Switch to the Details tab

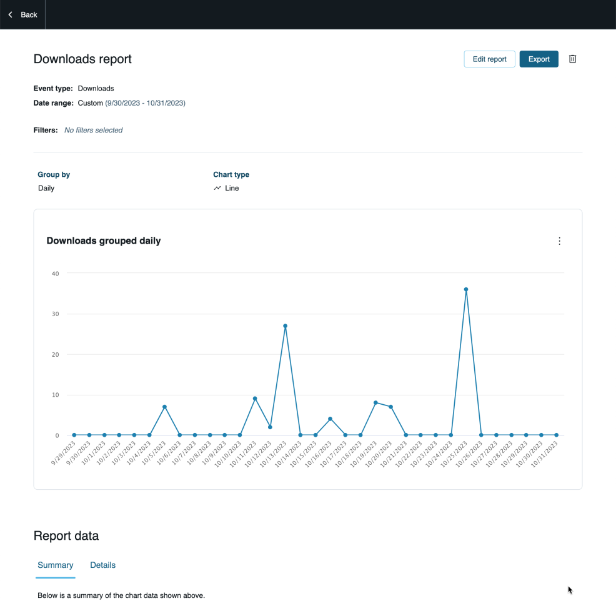pyautogui.click(x=103, y=565)
